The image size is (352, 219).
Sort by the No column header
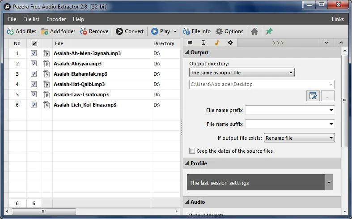click(17, 43)
